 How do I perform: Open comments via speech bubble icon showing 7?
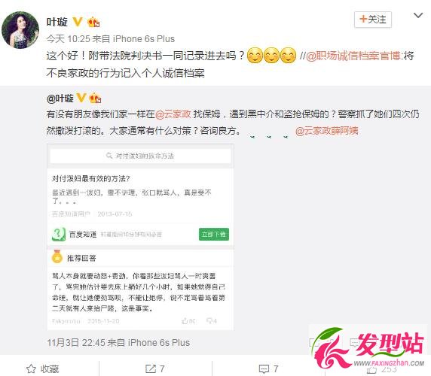[268, 368]
